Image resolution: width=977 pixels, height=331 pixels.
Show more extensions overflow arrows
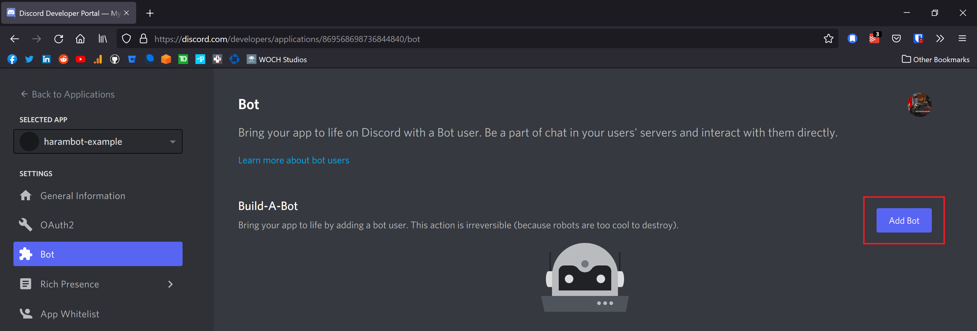(x=940, y=39)
